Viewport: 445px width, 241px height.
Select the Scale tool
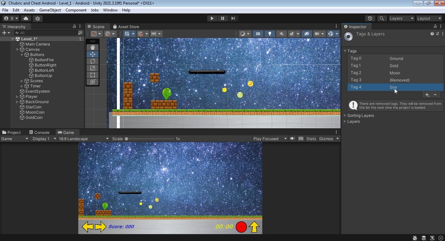coord(93,68)
